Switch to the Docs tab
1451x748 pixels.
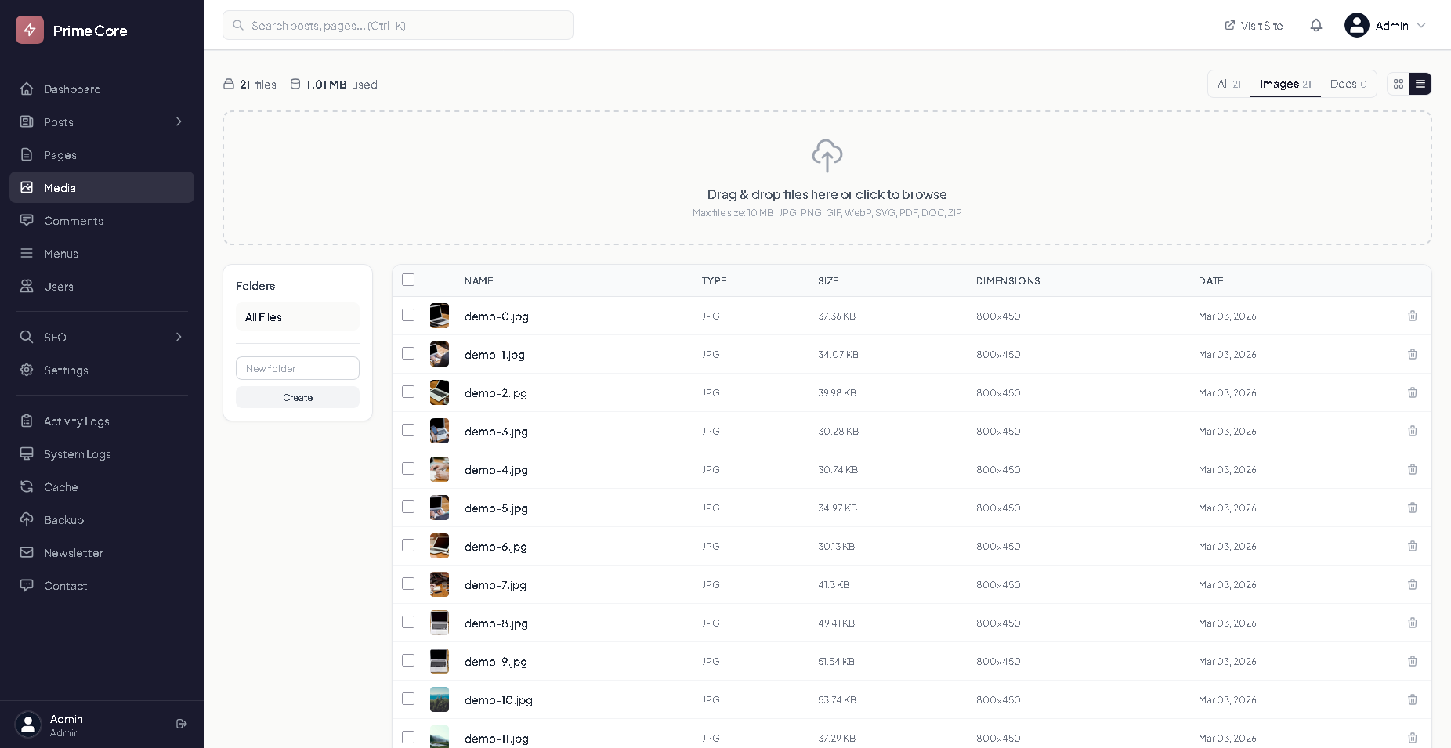(1348, 84)
